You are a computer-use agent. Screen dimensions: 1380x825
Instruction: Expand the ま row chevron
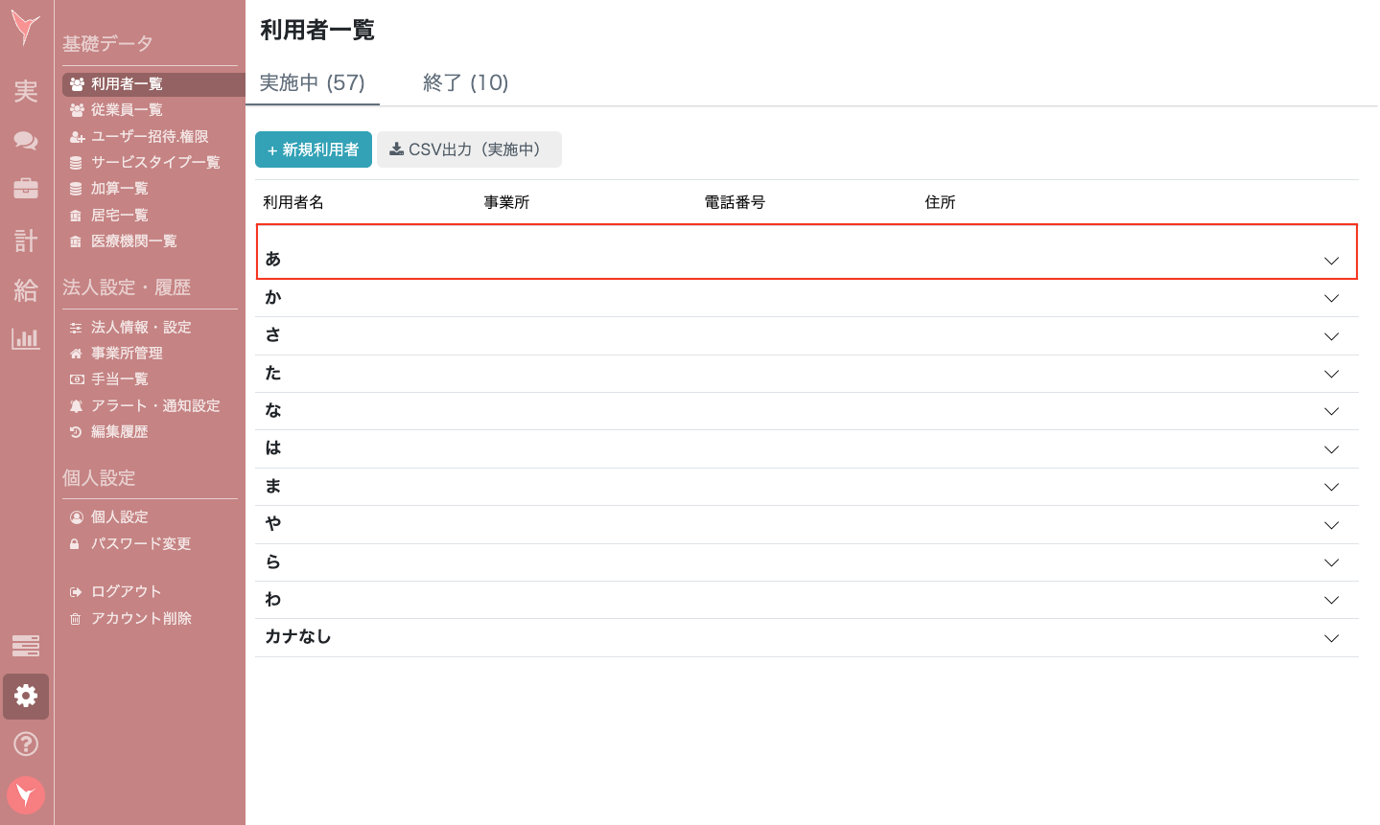pyautogui.click(x=1331, y=487)
